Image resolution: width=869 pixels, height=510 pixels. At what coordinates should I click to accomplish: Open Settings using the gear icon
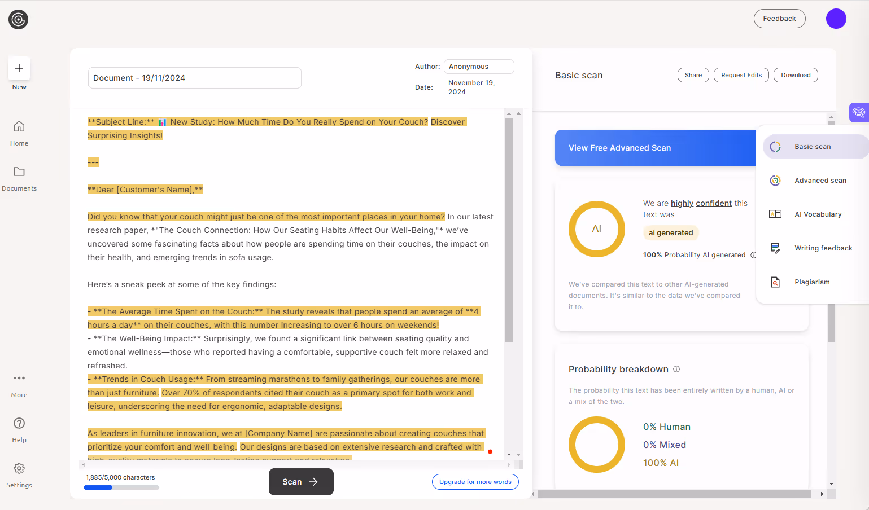pyautogui.click(x=19, y=468)
